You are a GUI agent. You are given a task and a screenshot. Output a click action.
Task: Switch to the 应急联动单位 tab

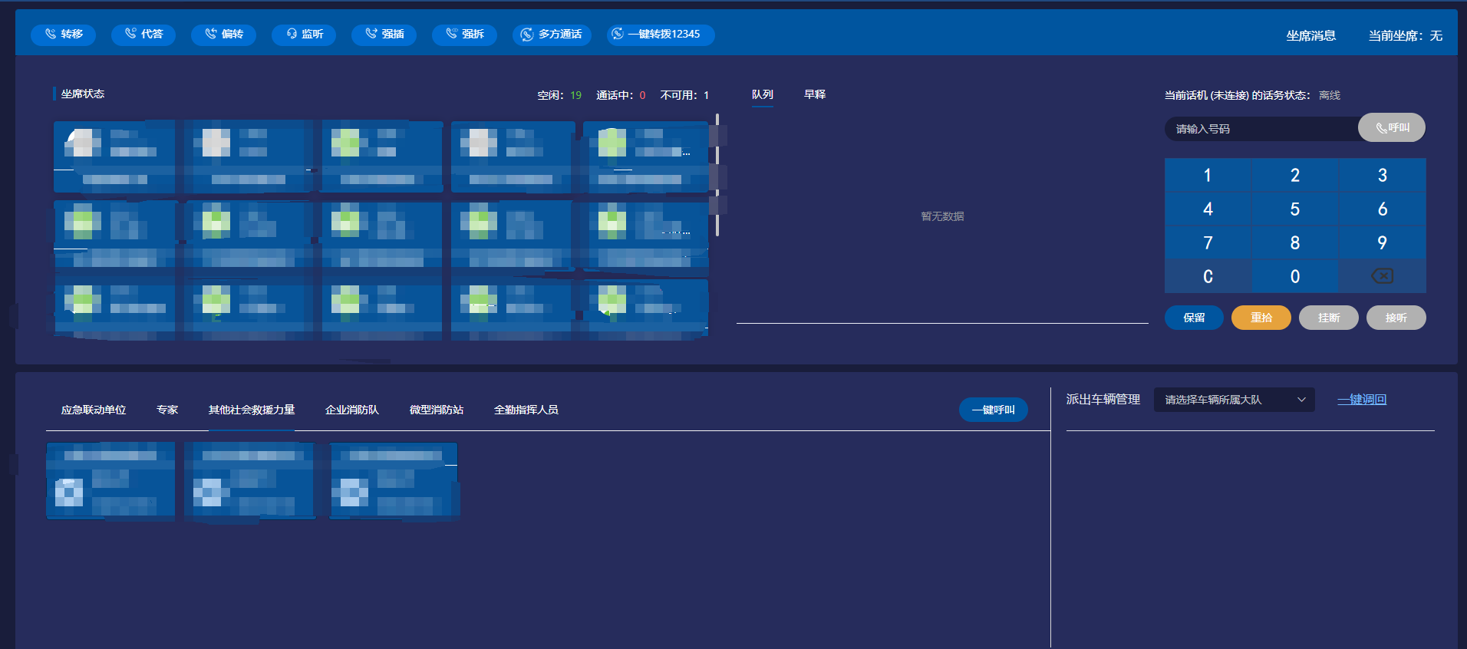tap(94, 410)
